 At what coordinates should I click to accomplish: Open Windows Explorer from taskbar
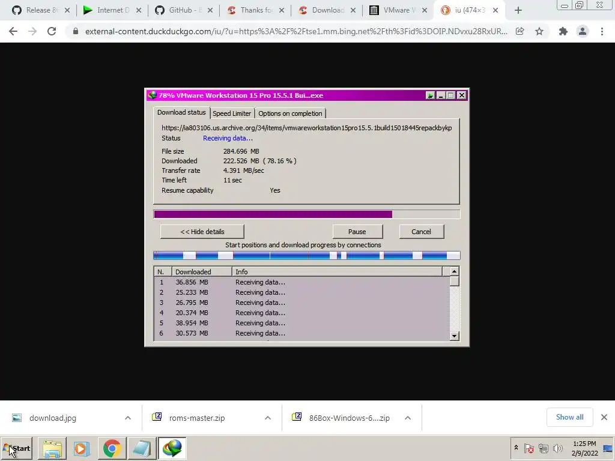pyautogui.click(x=52, y=448)
